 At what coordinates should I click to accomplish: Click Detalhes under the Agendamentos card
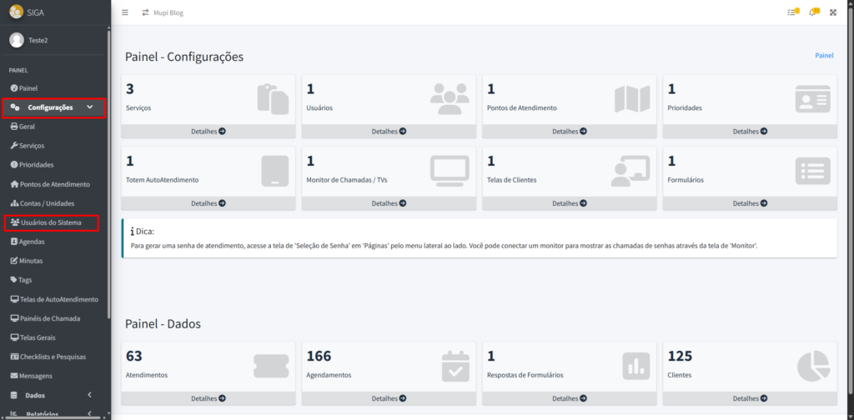click(389, 398)
